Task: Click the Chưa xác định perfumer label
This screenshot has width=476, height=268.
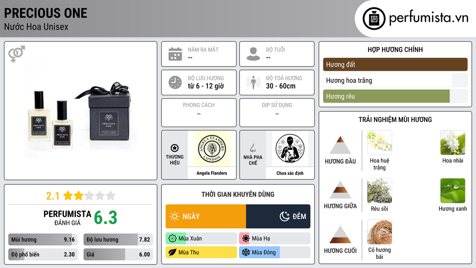Action: (290, 173)
